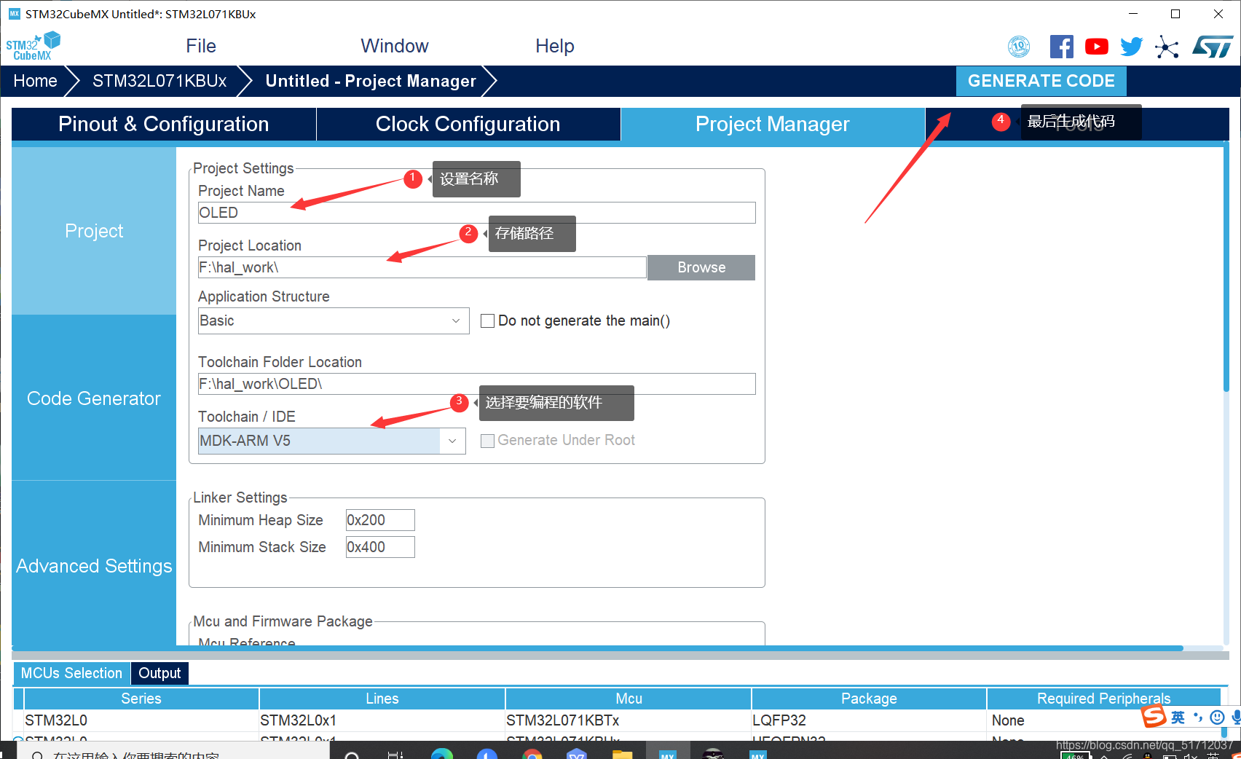The width and height of the screenshot is (1241, 759).
Task: Sort by Package column header
Action: (x=869, y=699)
